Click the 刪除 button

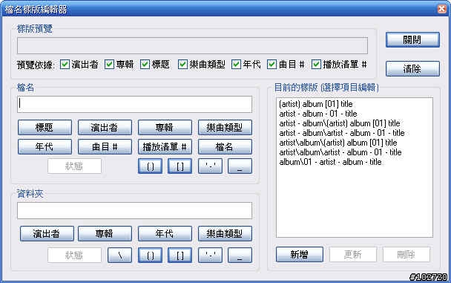406,255
